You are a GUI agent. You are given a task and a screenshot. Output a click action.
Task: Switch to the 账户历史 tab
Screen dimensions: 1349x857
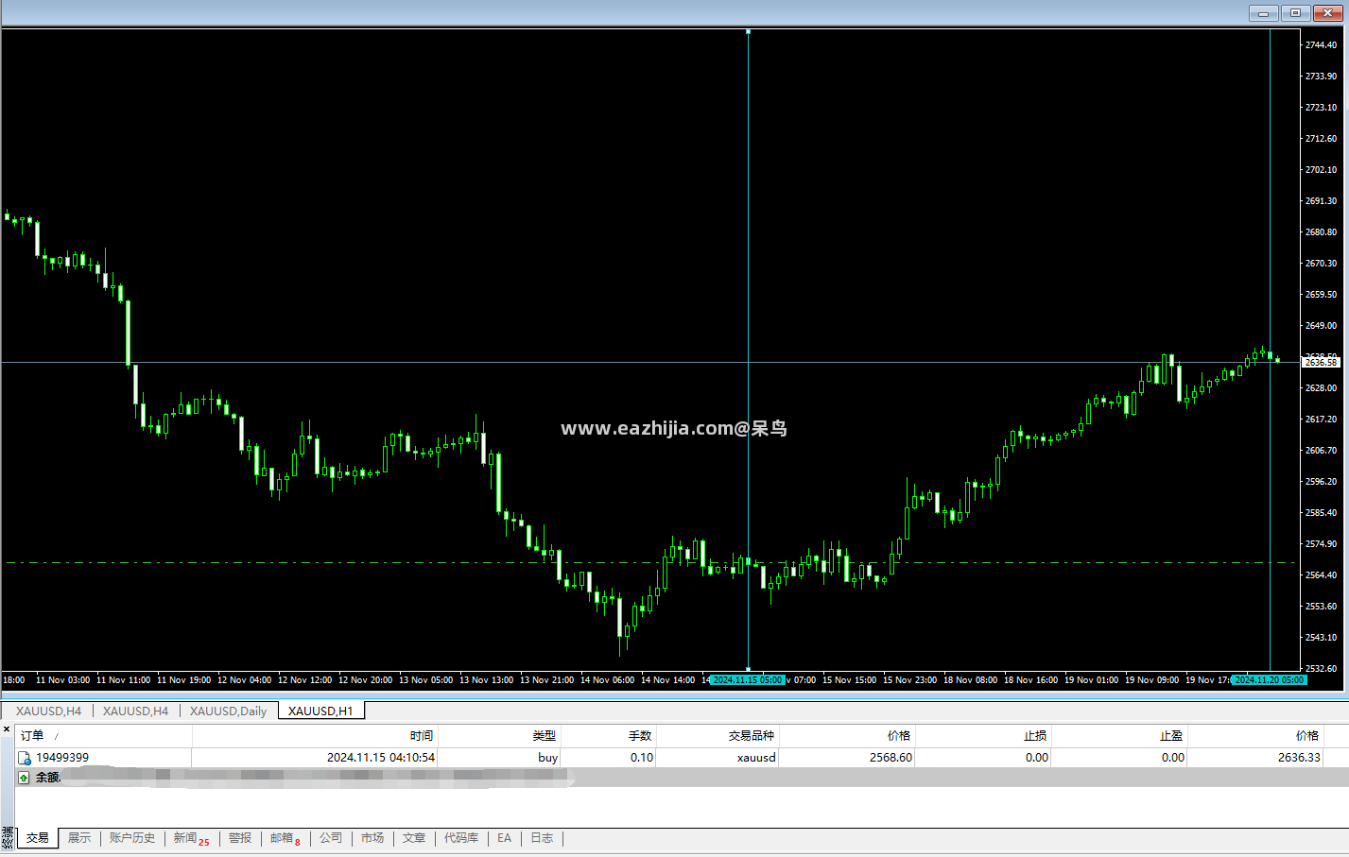coord(132,838)
